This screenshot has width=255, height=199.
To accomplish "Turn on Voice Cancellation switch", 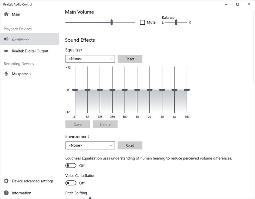I will click(71, 183).
